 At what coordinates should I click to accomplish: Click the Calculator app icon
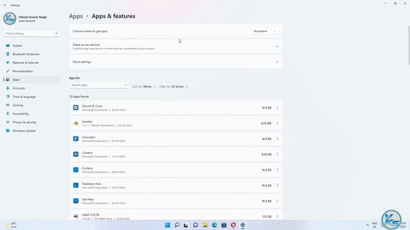[76, 139]
